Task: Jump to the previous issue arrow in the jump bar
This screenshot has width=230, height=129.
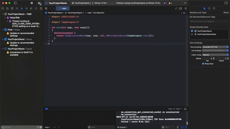Action: [x=181, y=13]
